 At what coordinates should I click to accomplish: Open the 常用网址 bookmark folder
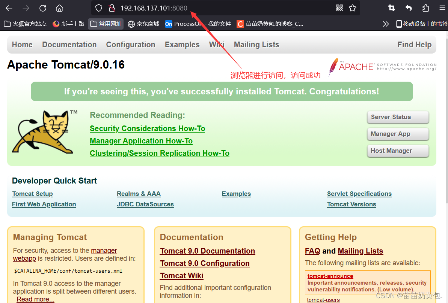tap(106, 24)
